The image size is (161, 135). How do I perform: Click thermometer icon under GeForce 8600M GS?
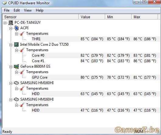(x=22, y=72)
